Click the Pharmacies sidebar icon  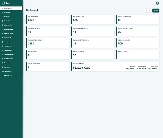point(3,25)
